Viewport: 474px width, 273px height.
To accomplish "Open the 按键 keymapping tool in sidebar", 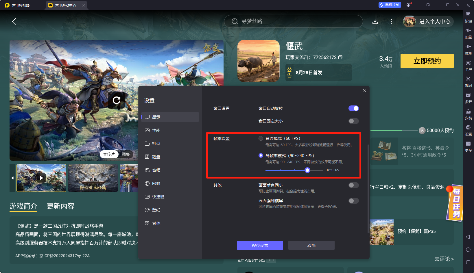I will pyautogui.click(x=468, y=17).
